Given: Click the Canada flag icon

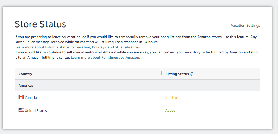Looking at the screenshot, I should (x=21, y=97).
